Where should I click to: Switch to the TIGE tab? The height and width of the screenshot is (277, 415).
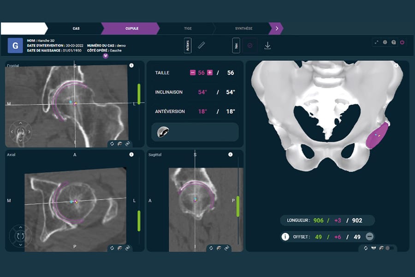pyautogui.click(x=188, y=29)
